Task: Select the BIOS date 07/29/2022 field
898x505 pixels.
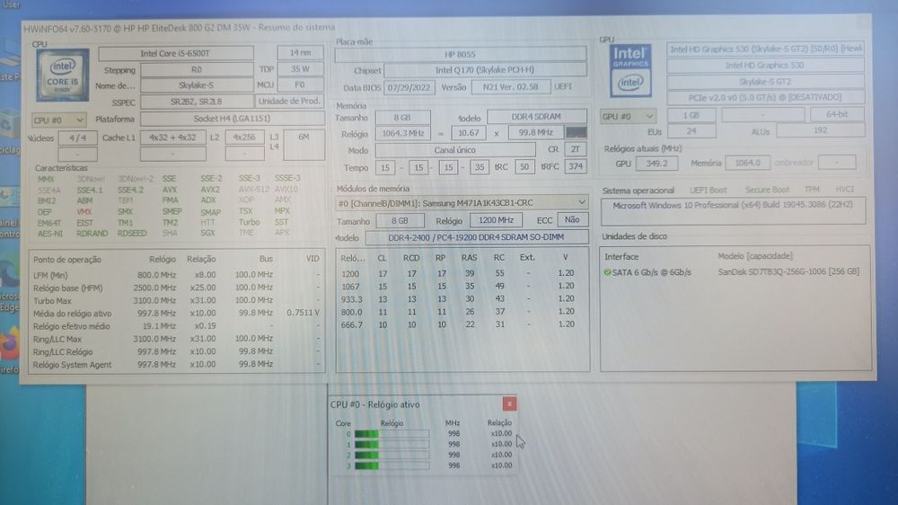Action: pos(409,87)
